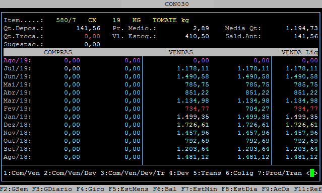Click yellow Dez/18 VENDA Liq value 1.726,61
This screenshot has height=193, width=322.
pyautogui.click(x=302, y=125)
